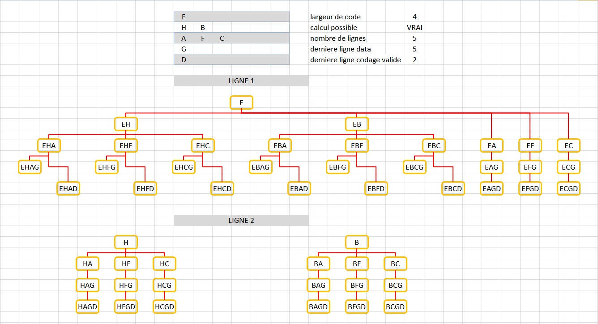Click the EBCG box
Screen dimensions: 598x324
click(x=414, y=167)
